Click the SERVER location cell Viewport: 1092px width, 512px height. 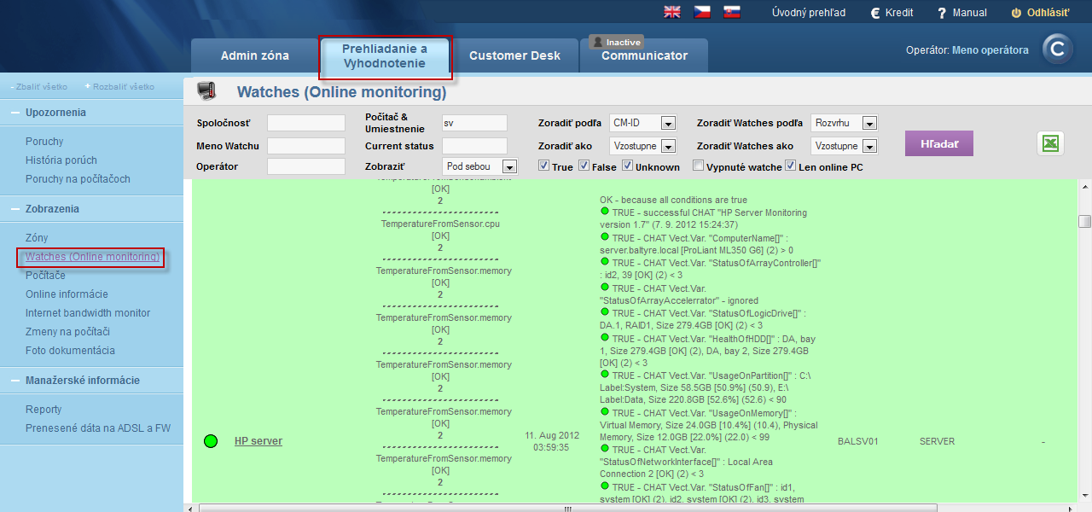(937, 441)
